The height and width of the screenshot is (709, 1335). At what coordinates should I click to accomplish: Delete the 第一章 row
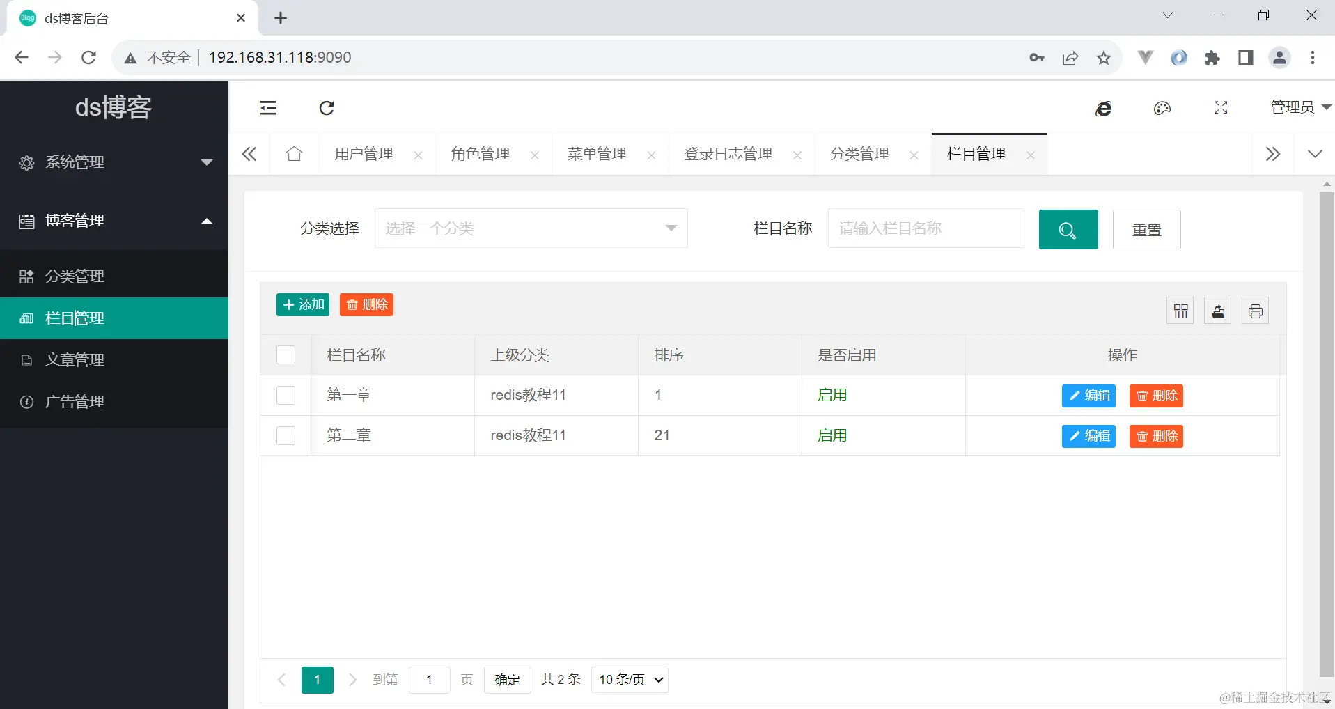[x=1156, y=396]
